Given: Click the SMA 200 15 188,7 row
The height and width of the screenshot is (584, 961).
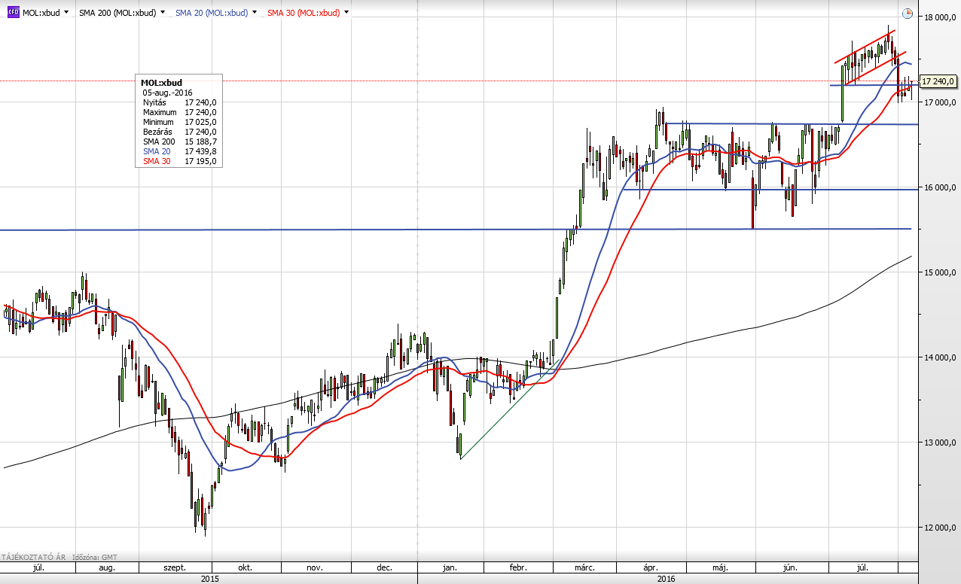Looking at the screenshot, I should pyautogui.click(x=179, y=141).
